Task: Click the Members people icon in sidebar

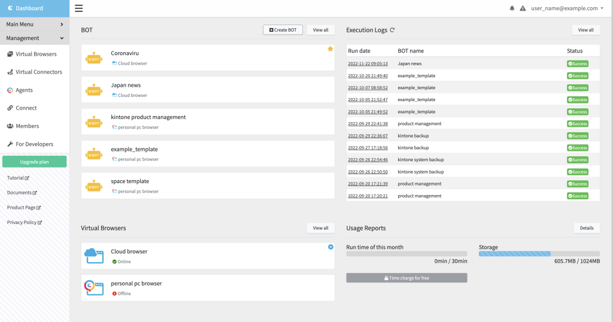Action: pyautogui.click(x=10, y=126)
